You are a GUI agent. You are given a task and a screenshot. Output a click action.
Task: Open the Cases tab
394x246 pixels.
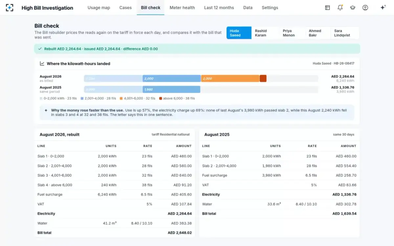tap(125, 8)
